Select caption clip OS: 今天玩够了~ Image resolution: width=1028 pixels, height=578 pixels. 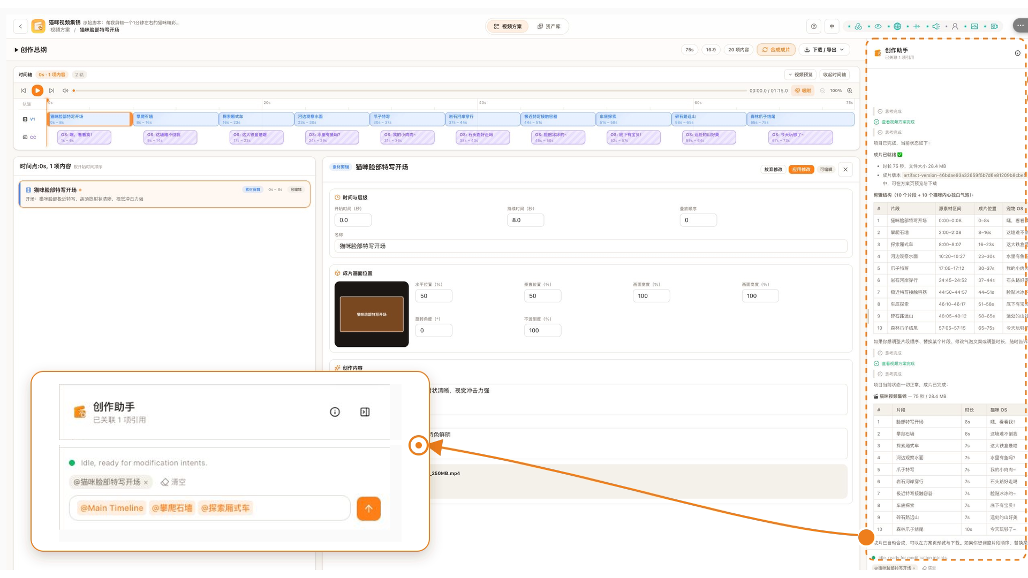click(800, 138)
